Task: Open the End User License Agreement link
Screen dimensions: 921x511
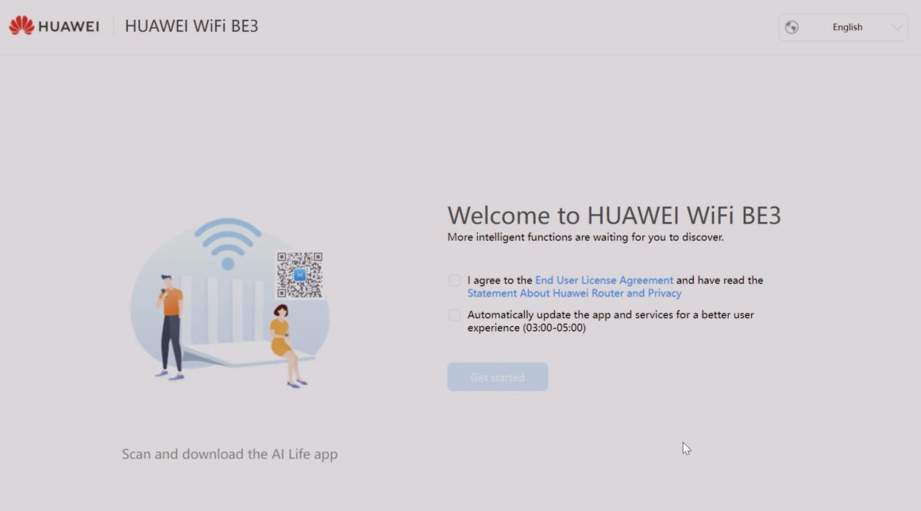Action: click(604, 280)
